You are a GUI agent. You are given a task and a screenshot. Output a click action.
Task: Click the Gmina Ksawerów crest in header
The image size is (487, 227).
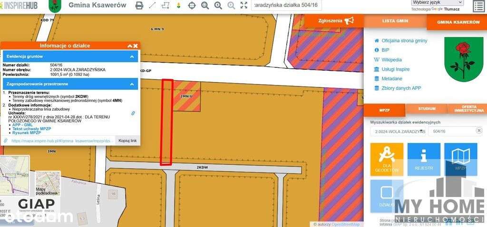(x=55, y=6)
